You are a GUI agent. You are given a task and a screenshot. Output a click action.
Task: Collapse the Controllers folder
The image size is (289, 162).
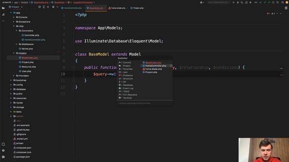[16, 31]
